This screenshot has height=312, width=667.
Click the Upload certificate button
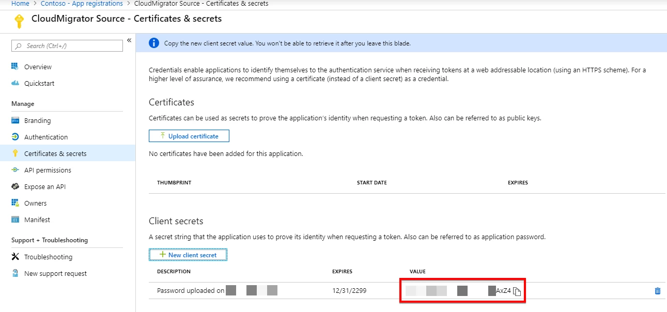pyautogui.click(x=189, y=136)
